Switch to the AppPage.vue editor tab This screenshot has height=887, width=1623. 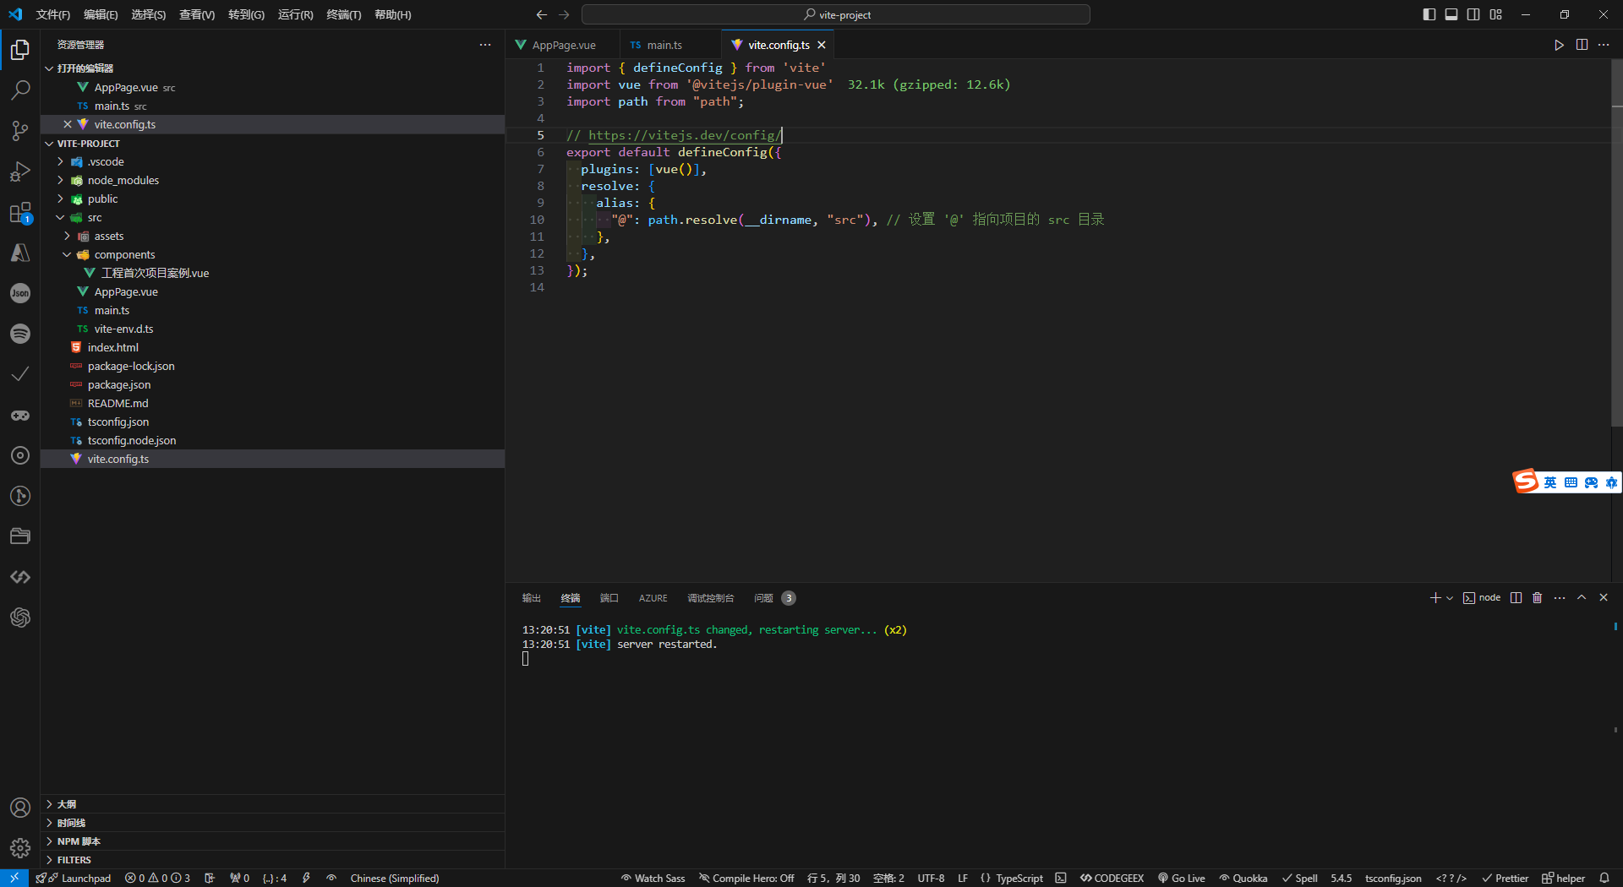tap(561, 45)
